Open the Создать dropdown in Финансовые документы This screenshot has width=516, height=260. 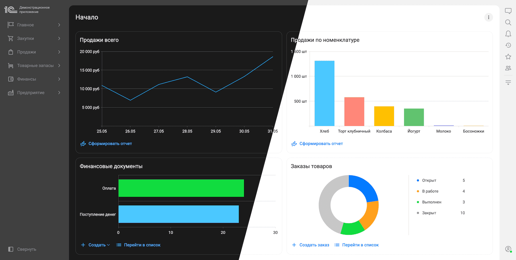coord(96,245)
